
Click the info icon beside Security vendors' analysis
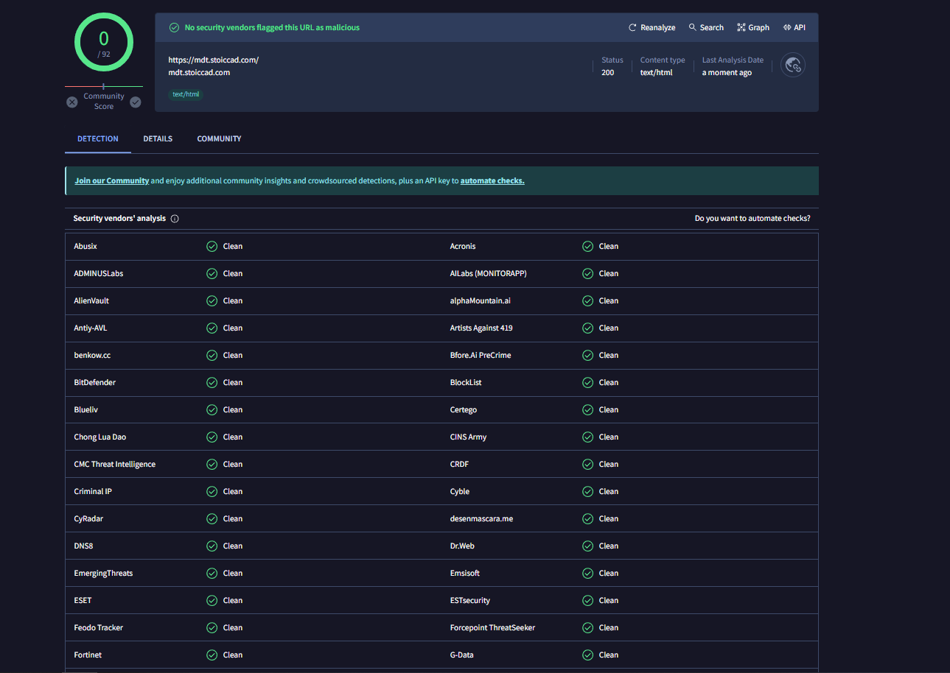click(x=175, y=218)
